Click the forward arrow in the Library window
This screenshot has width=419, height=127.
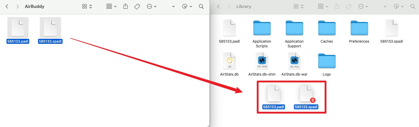click(x=229, y=6)
